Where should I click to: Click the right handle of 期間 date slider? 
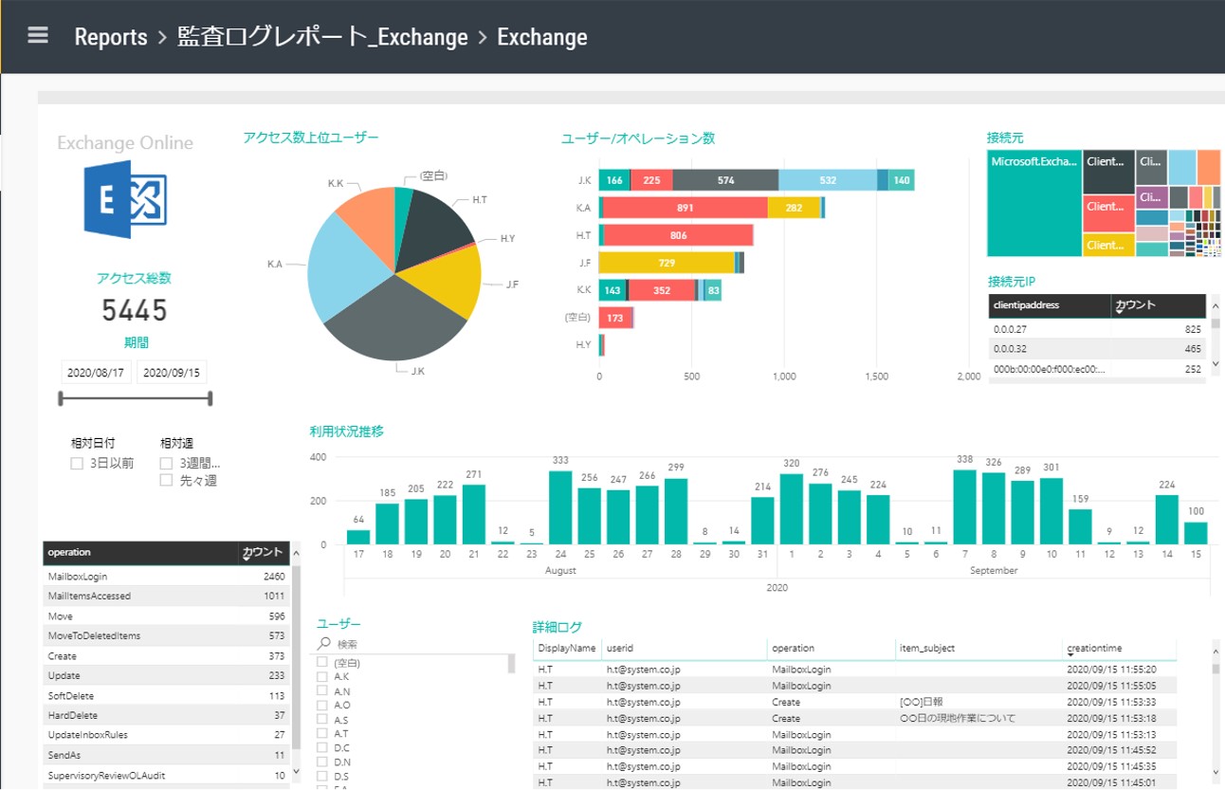point(210,398)
